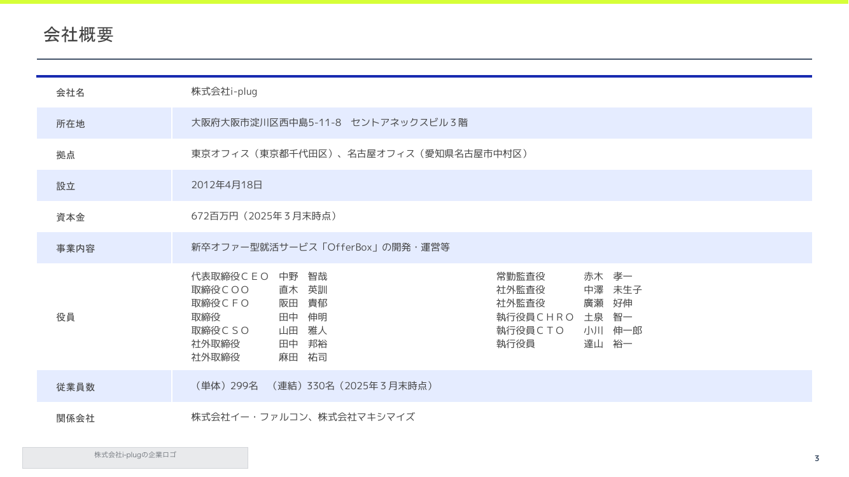The width and height of the screenshot is (849, 477).
Task: Click the title "常勤監査役"
Action: pos(521,277)
